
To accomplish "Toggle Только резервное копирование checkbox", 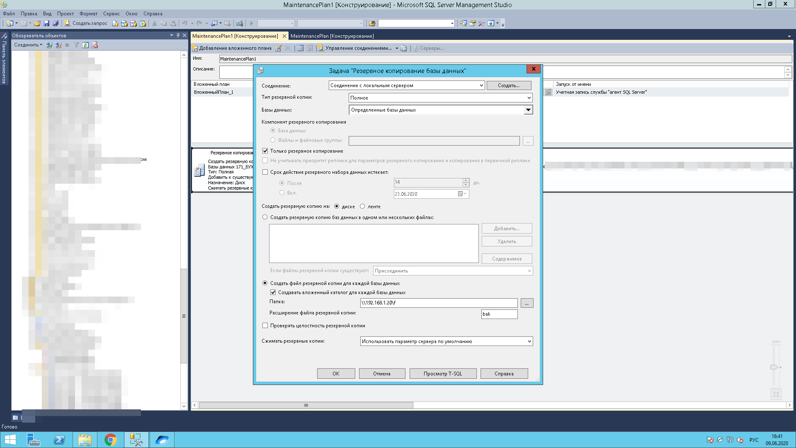I will pyautogui.click(x=265, y=151).
